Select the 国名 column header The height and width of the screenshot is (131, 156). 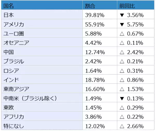point(9,6)
